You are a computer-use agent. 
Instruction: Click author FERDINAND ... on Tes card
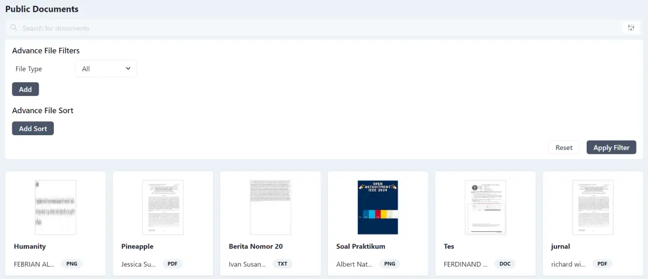[x=466, y=265]
